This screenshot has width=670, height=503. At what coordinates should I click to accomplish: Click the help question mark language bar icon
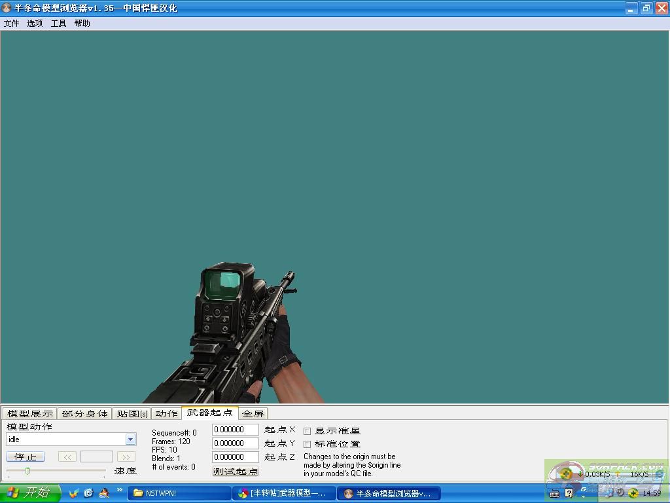tap(569, 493)
